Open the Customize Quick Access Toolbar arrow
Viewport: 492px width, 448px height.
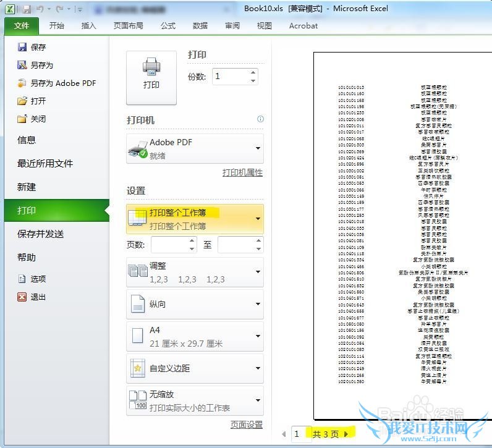click(80, 10)
